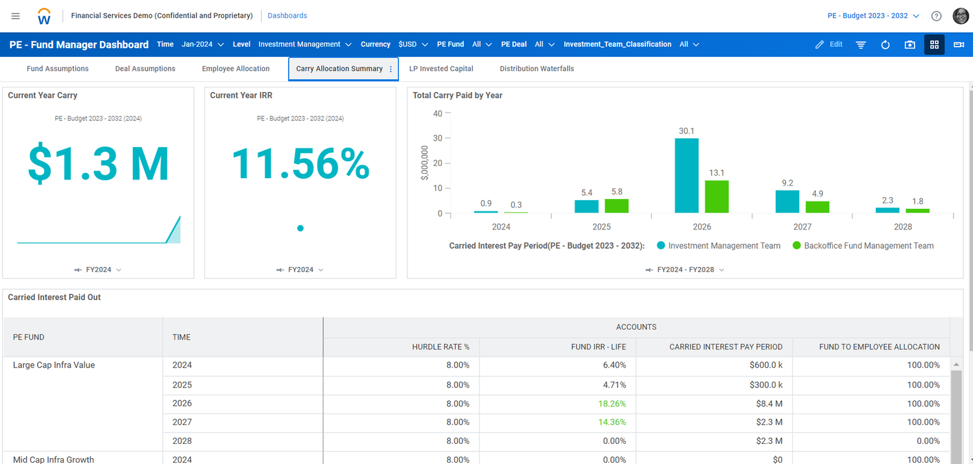
Task: Switch to the Deal Assumptions tab
Action: point(145,68)
